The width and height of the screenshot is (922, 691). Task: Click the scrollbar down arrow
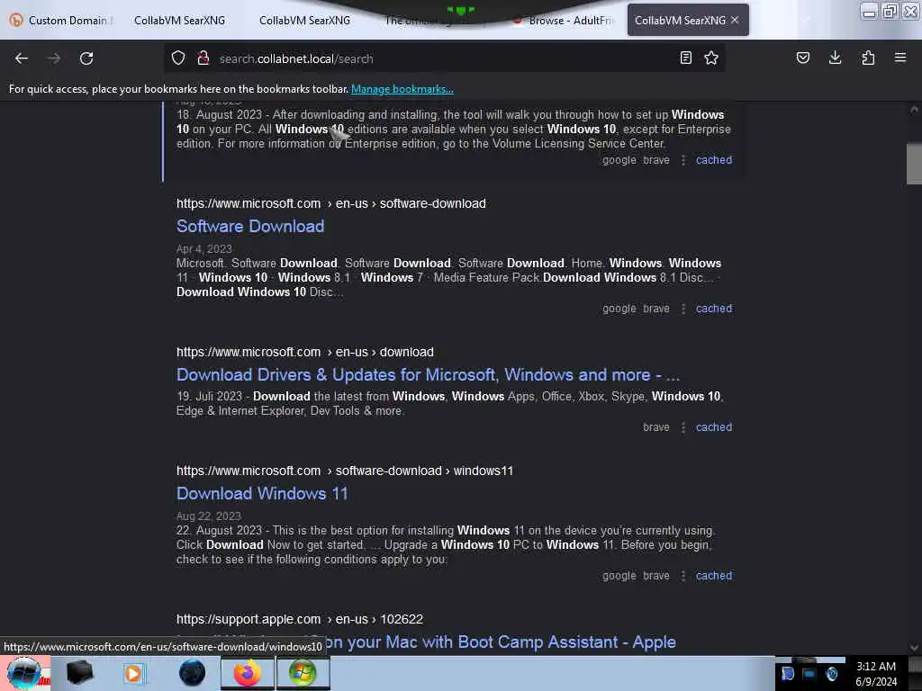tap(914, 648)
